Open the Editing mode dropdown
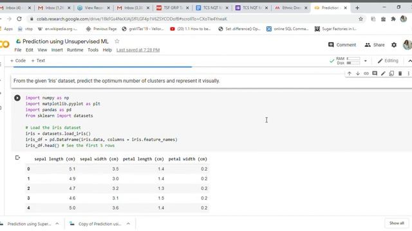Viewport: 412px width, 231px height. [x=388, y=61]
